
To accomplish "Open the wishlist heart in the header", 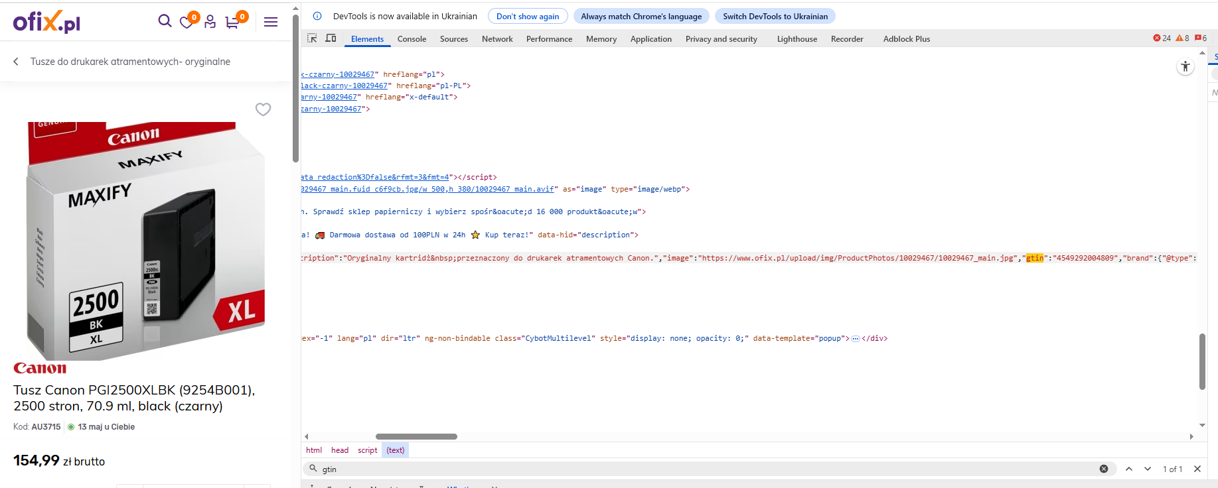I will (187, 23).
